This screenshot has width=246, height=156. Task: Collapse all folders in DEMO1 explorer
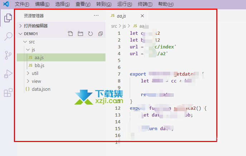[100, 33]
